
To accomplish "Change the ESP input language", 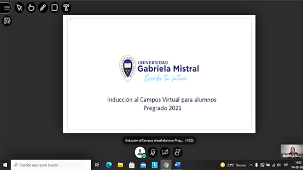I will point(286,165).
